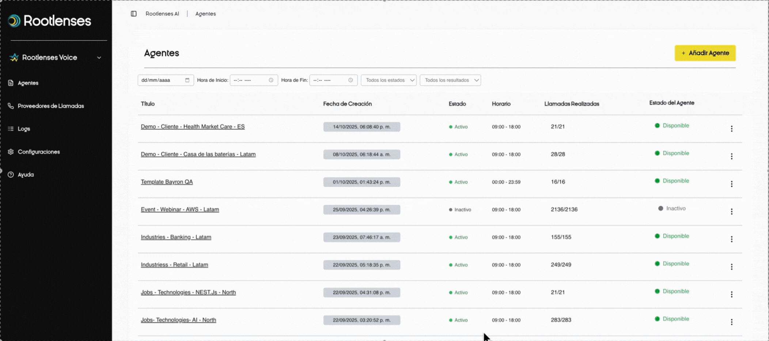This screenshot has width=769, height=341.
Task: Go to Proveedores de Llamadas in sidebar
Action: 50,106
